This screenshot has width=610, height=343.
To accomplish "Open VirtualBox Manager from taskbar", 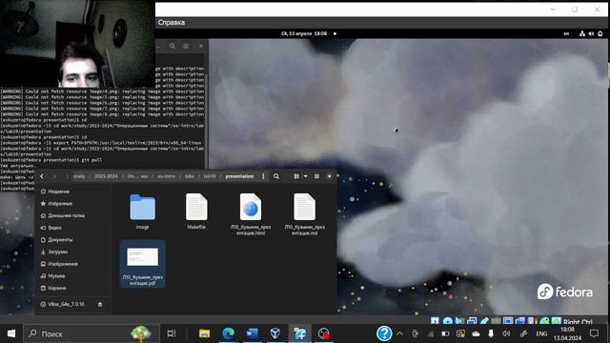I will pyautogui.click(x=275, y=333).
